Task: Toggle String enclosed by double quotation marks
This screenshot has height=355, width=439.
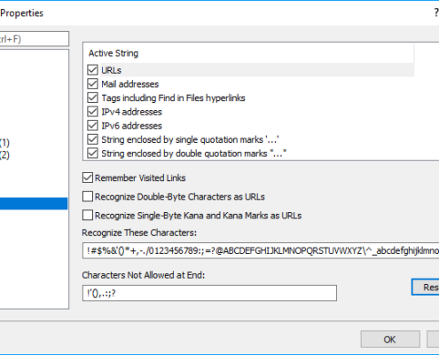Action: (x=92, y=154)
